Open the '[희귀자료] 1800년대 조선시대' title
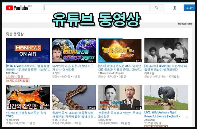This screenshot has height=129, width=197. point(166,68)
